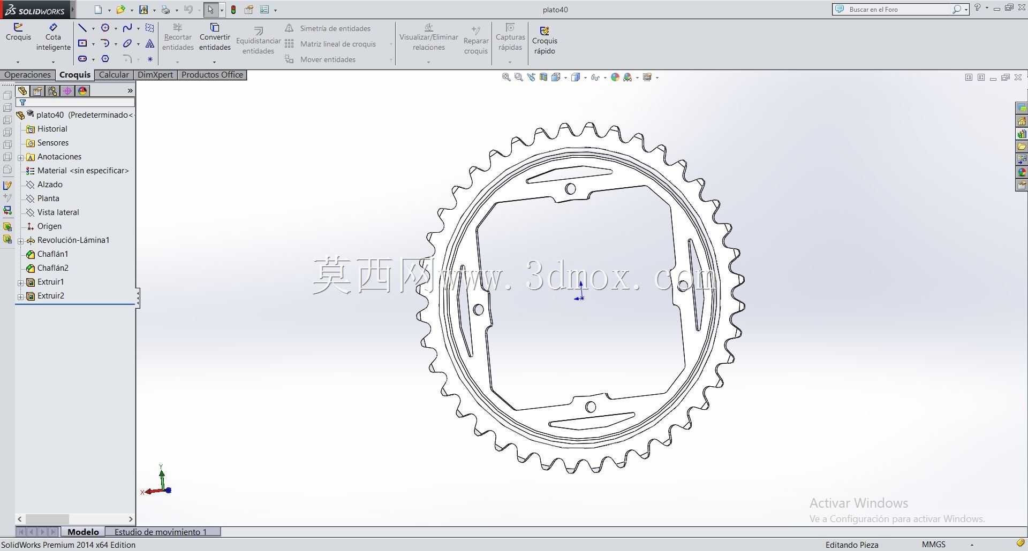
Task: Click Cota inteligente button
Action: (x=53, y=37)
